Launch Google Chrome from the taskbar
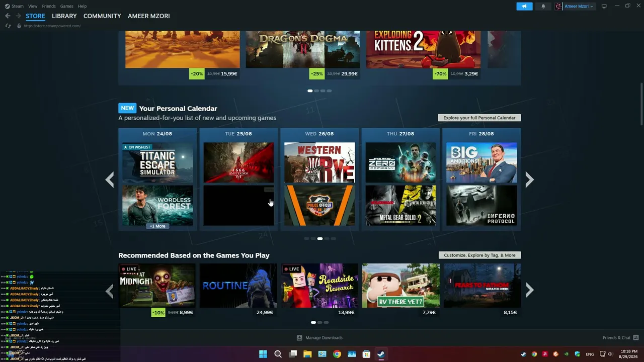 [x=337, y=354]
